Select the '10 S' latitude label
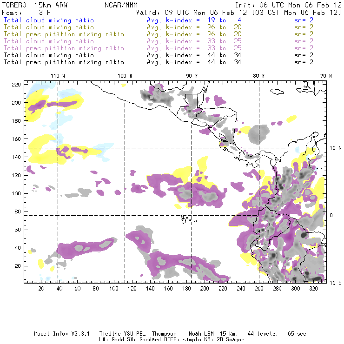 [336, 283]
